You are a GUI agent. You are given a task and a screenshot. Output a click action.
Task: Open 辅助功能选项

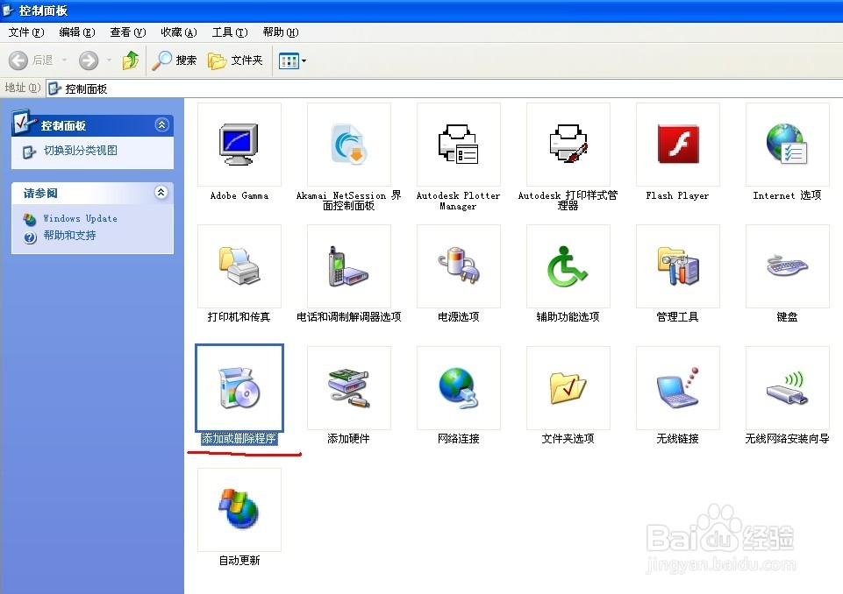click(567, 266)
